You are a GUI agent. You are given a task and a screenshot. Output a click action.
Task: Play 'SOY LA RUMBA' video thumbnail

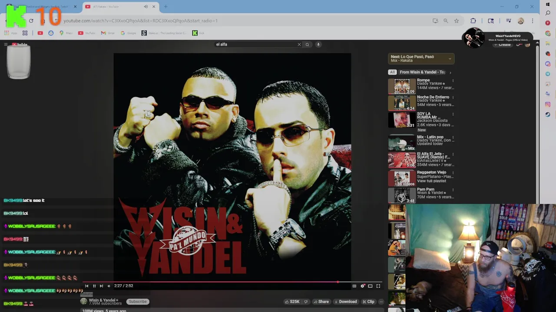(x=402, y=120)
